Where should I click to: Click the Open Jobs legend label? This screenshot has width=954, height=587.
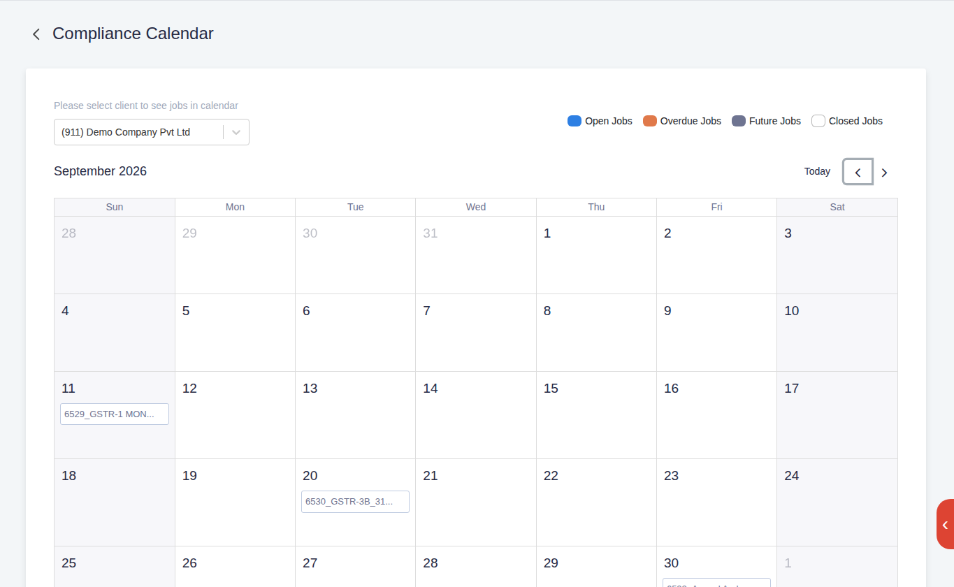click(x=609, y=121)
